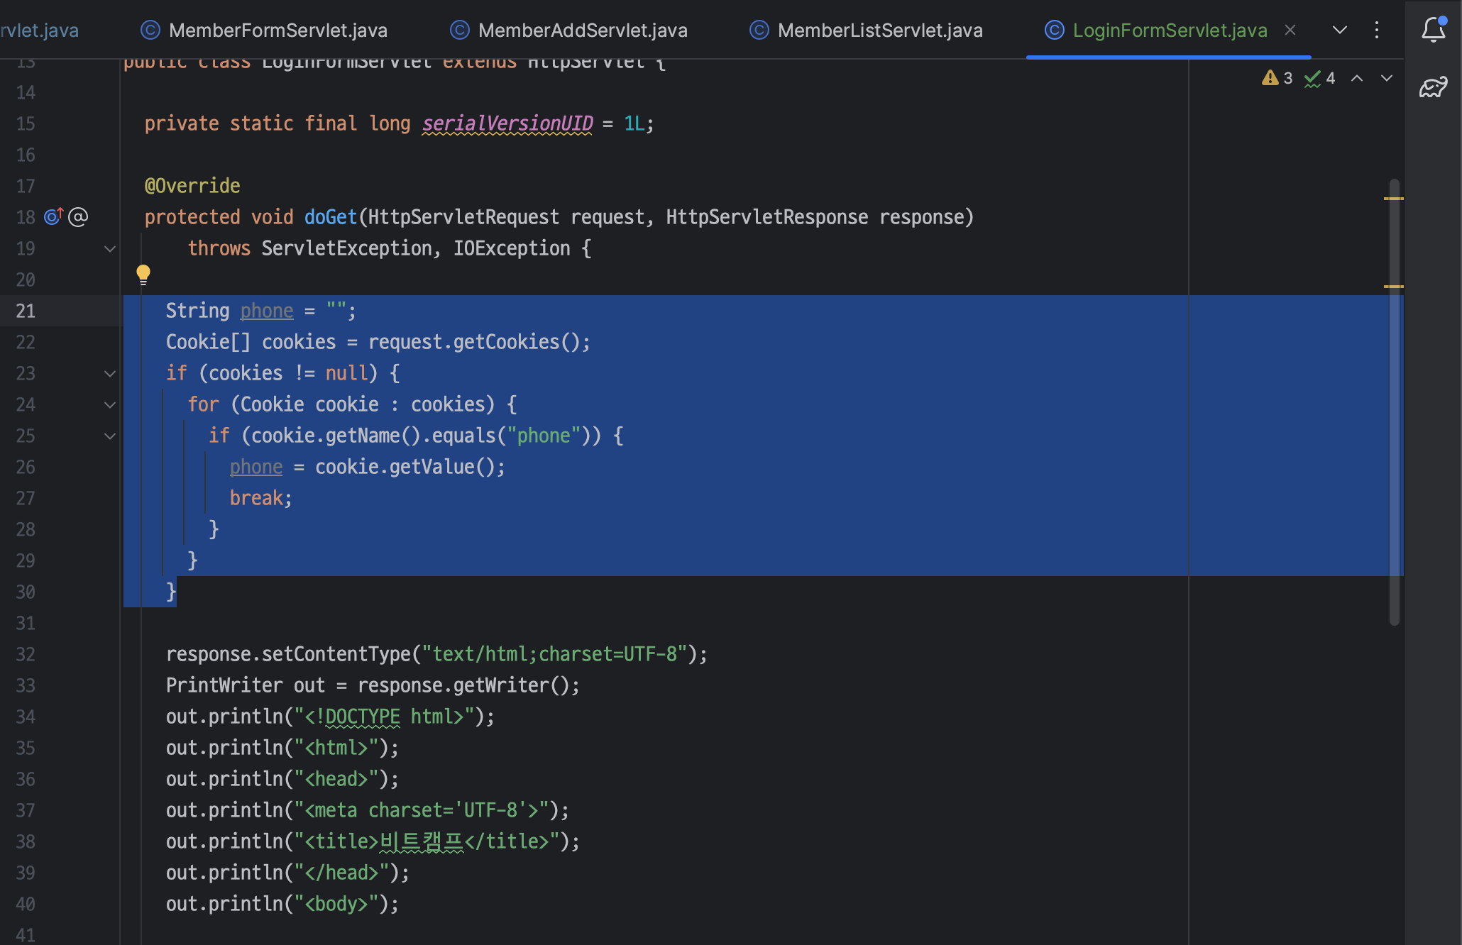
Task: Click the yellow quick-fix lightbulb
Action: click(143, 274)
